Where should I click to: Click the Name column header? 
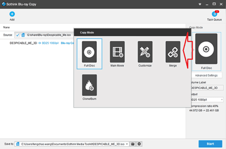coord(6,27)
